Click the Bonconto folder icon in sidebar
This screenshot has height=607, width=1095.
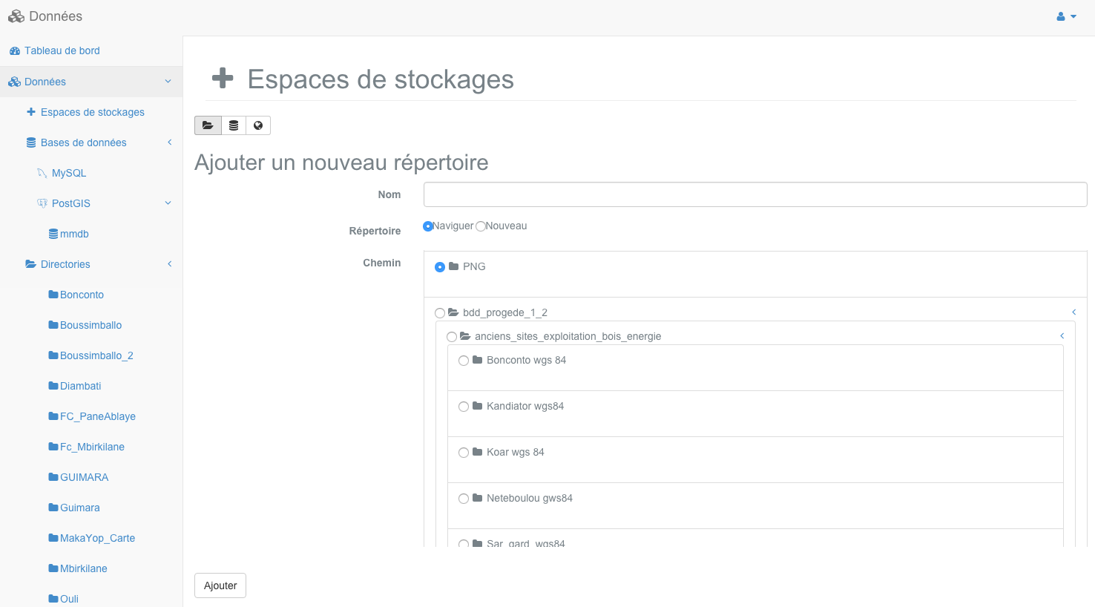(53, 295)
